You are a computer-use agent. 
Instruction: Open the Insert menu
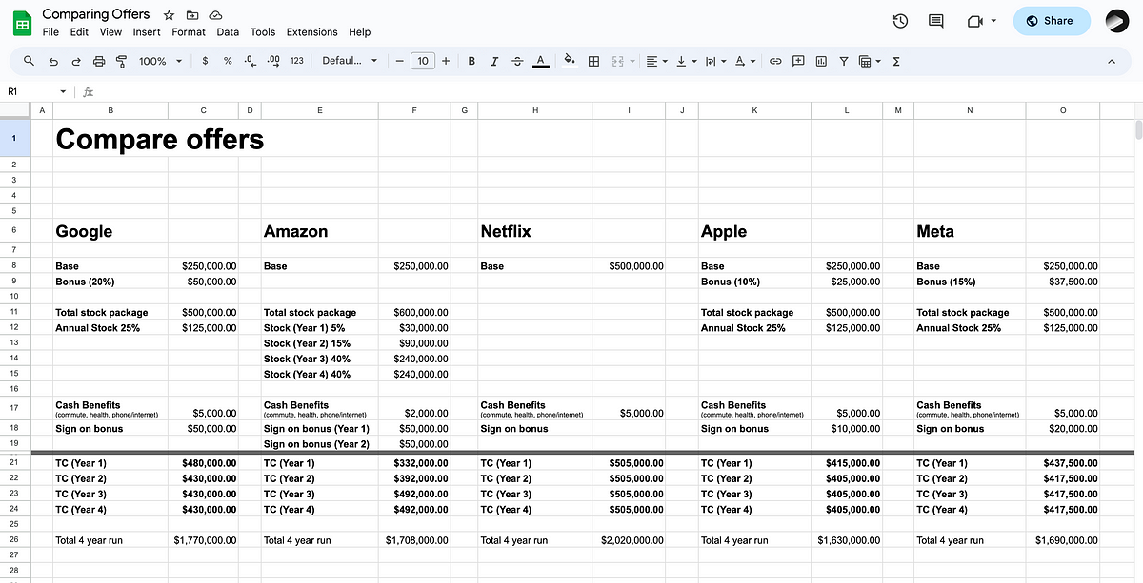click(147, 32)
